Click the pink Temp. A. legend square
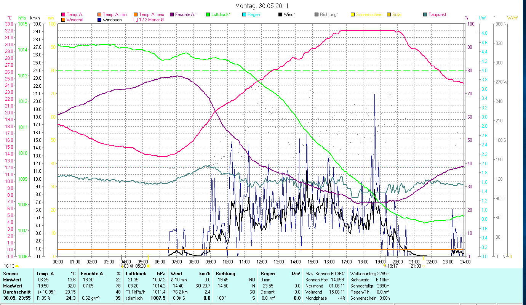This screenshot has width=526, height=305. [x=63, y=14]
